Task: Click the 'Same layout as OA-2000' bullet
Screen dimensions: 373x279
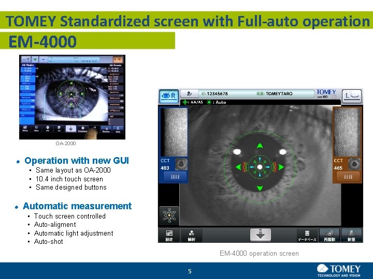Action: click(x=73, y=170)
